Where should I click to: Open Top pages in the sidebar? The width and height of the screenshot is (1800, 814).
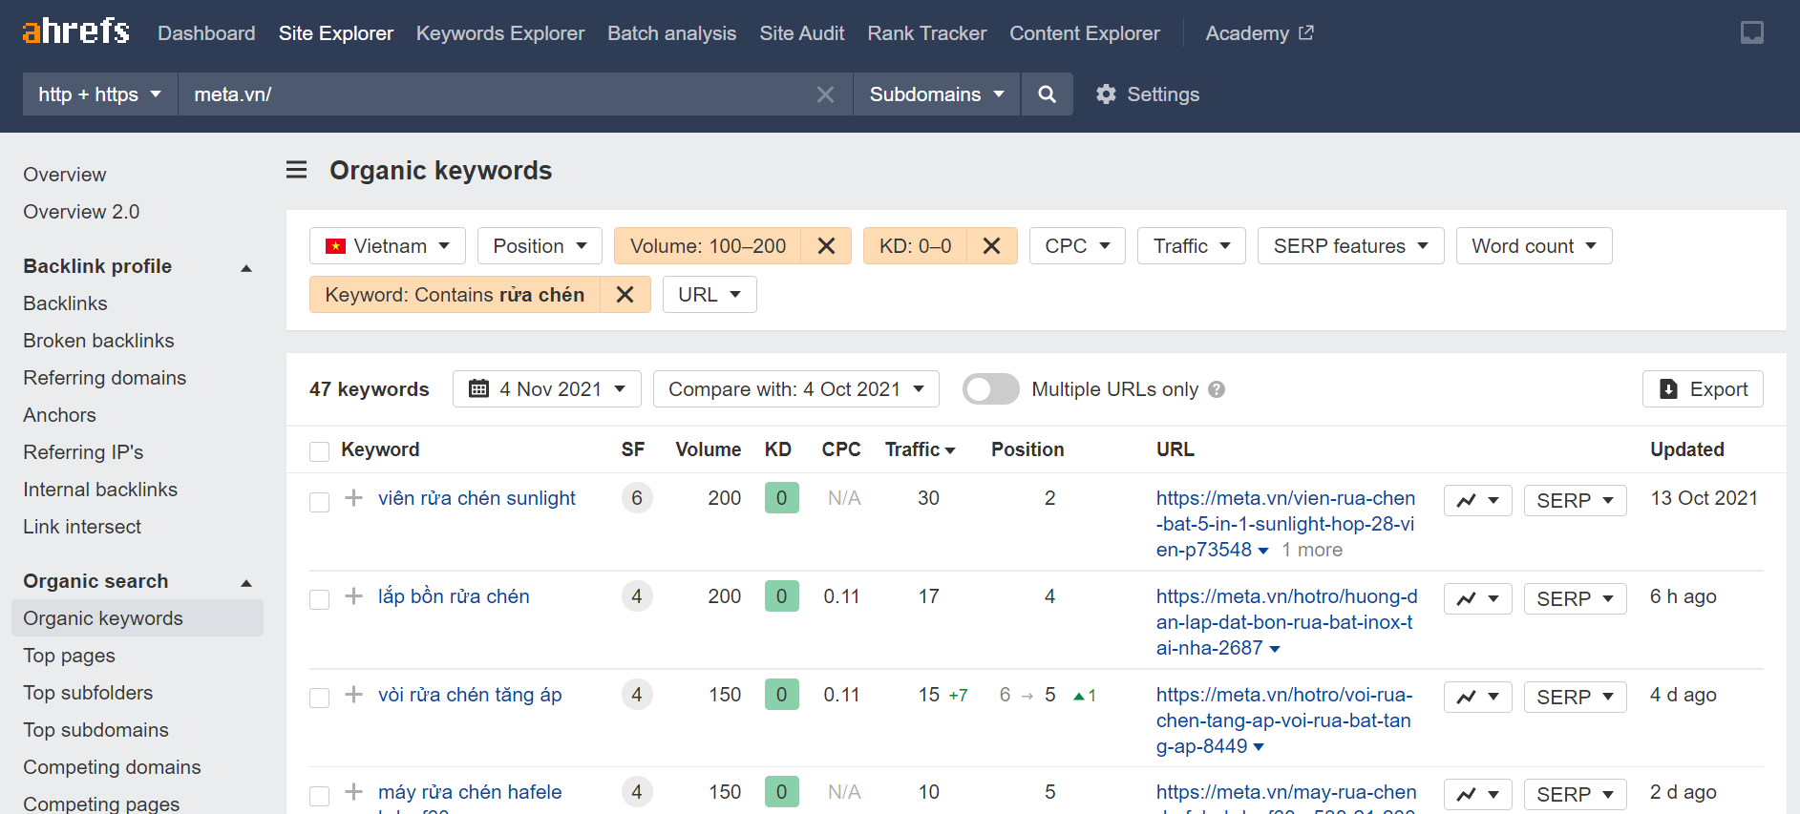tap(69, 656)
